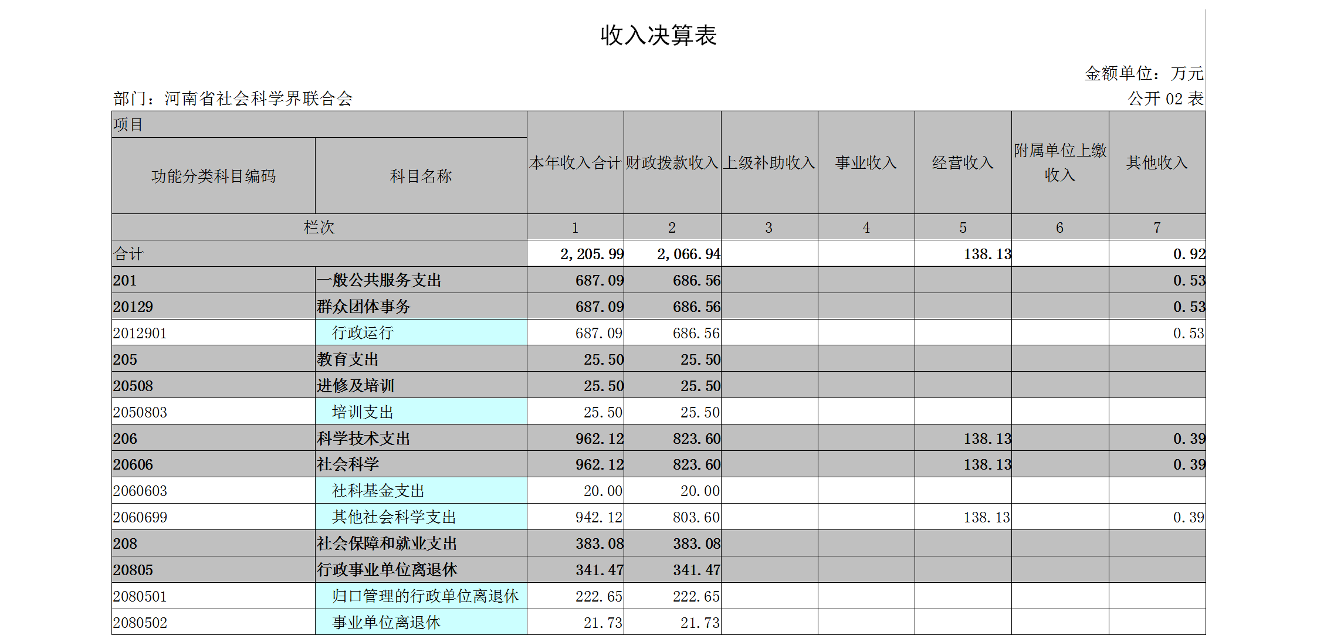The height and width of the screenshot is (642, 1317).
Task: Click the 行政运行 cyan cell
Action: coord(363,333)
